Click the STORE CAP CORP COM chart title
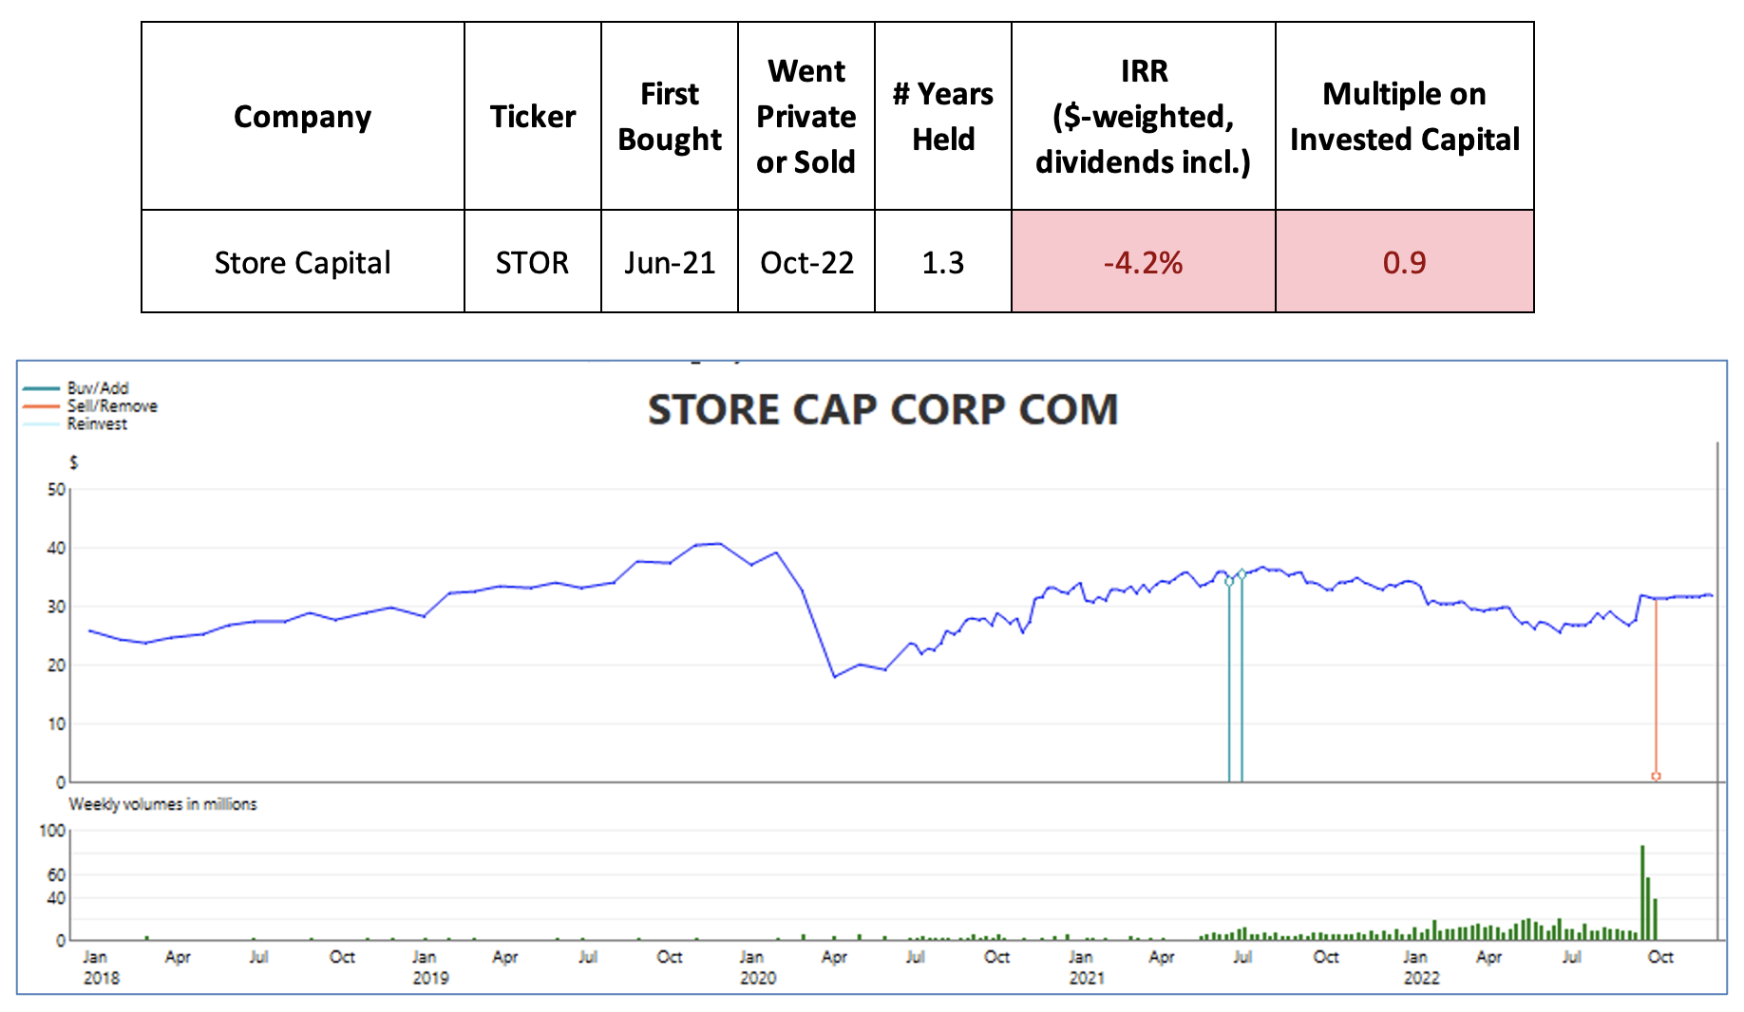 [882, 410]
